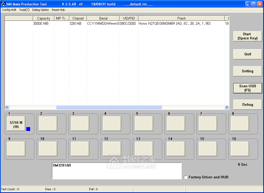
Task: Select empty port 2 slot button
Action: [48, 124]
